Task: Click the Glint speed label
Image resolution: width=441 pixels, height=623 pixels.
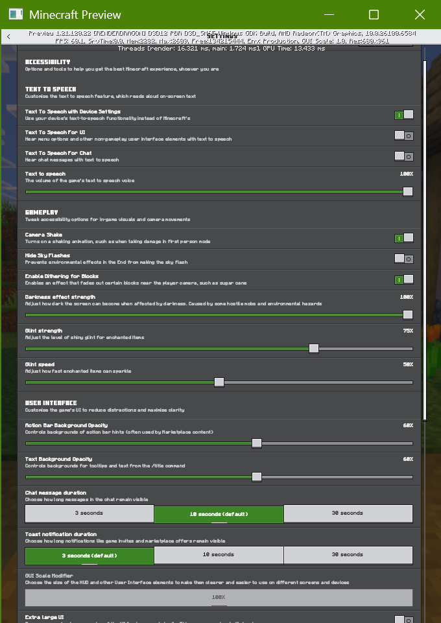Action: coord(40,364)
